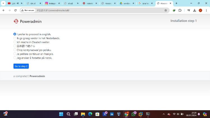Viewport: 210px width, 118px height.
Task: Open the VMware taskbar icon
Action: (141, 114)
